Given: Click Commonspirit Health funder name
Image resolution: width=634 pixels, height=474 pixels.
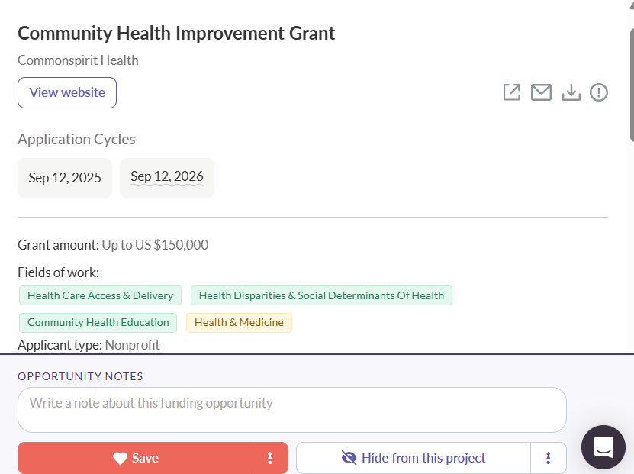Looking at the screenshot, I should 78,60.
